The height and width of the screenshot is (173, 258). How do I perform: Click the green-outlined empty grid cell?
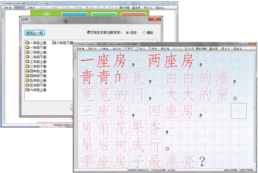pyautogui.click(x=239, y=111)
